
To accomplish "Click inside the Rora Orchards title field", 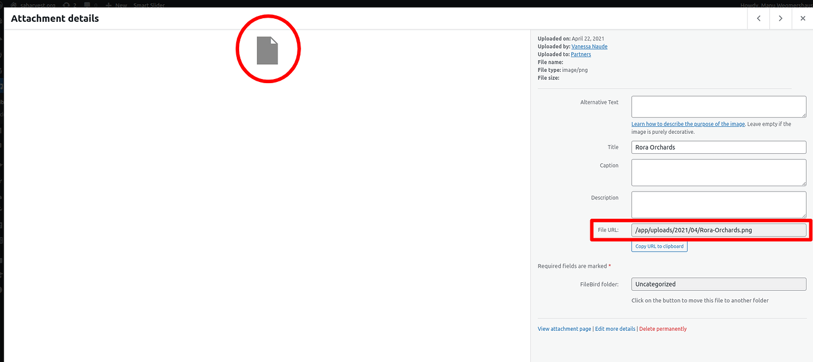I will 718,147.
